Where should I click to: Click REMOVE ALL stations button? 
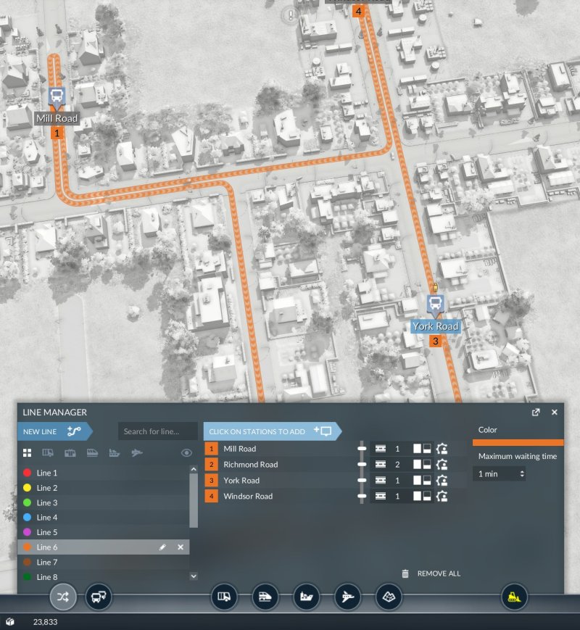coord(431,573)
